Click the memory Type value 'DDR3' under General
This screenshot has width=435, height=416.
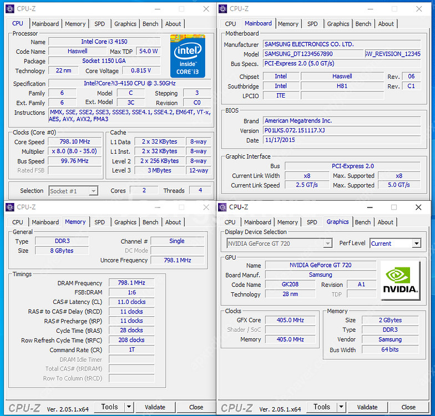tap(62, 241)
